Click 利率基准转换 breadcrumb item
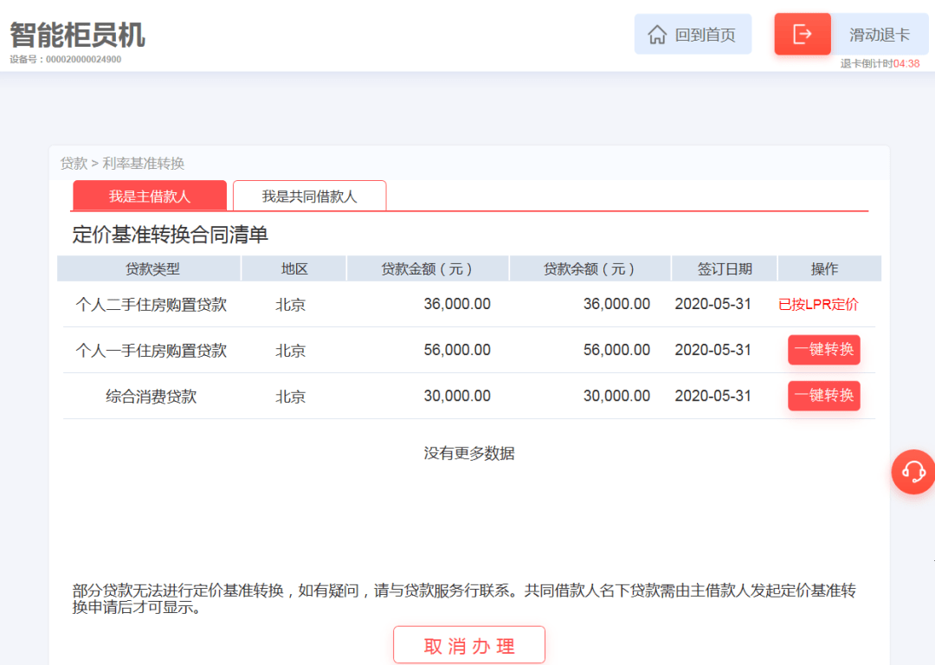 click(143, 163)
